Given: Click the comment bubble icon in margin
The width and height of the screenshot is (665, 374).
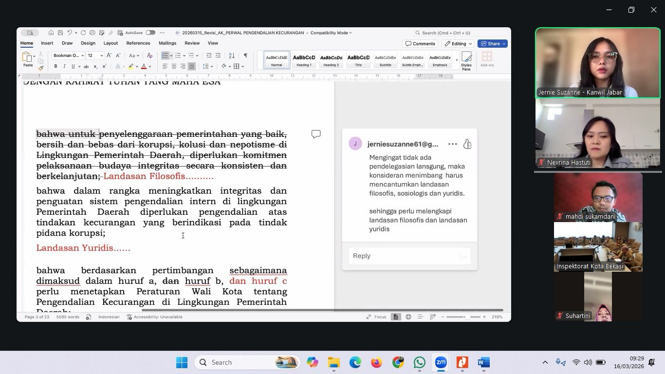Looking at the screenshot, I should click(316, 134).
